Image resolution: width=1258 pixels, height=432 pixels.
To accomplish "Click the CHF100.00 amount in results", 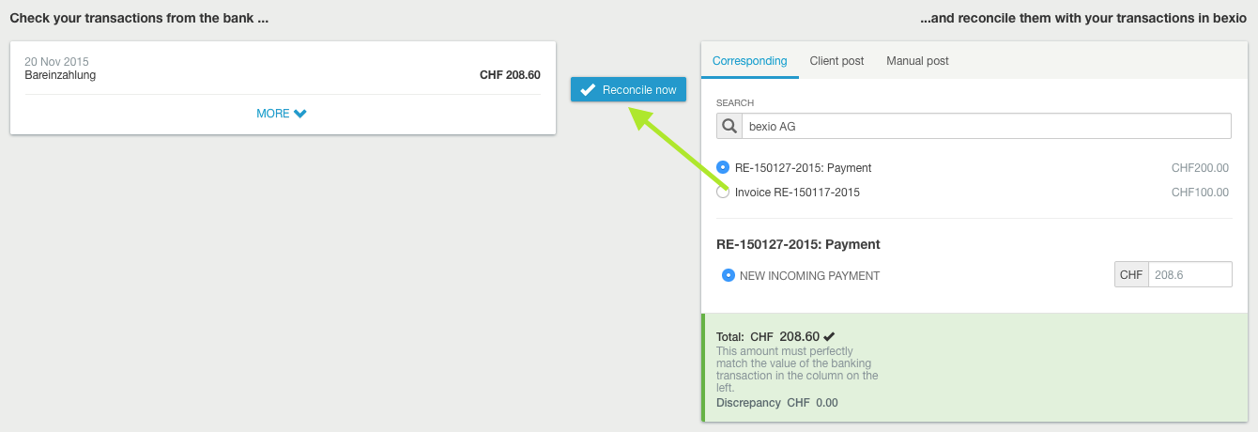I will [x=1200, y=193].
